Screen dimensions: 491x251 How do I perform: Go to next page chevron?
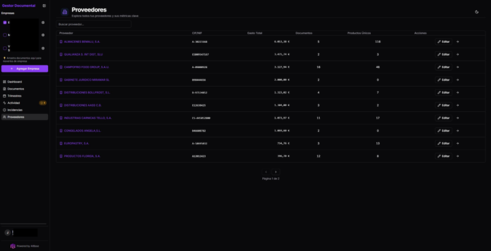click(x=276, y=172)
